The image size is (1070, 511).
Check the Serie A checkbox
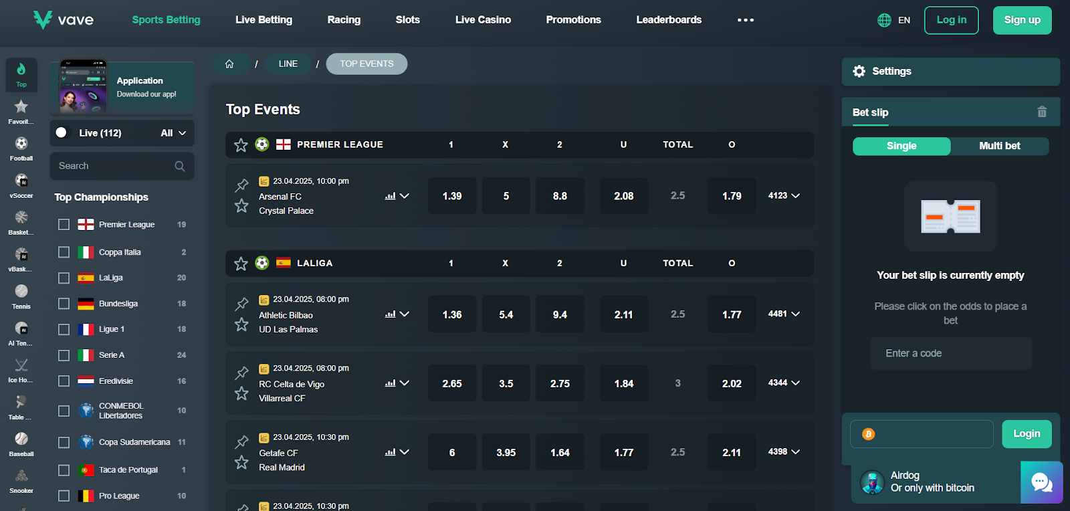pyautogui.click(x=64, y=355)
